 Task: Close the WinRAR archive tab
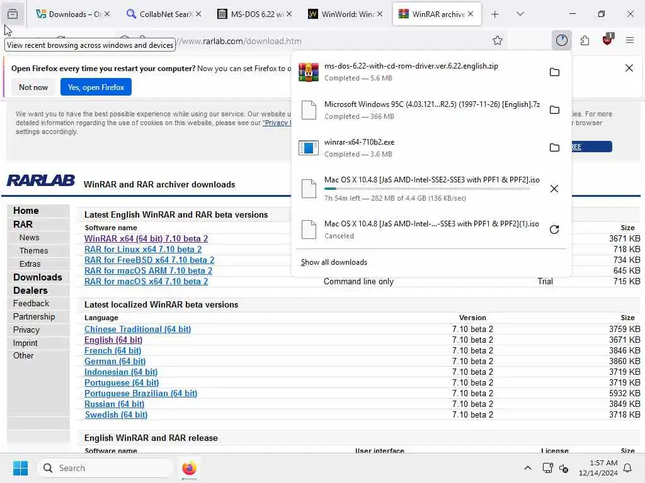470,14
